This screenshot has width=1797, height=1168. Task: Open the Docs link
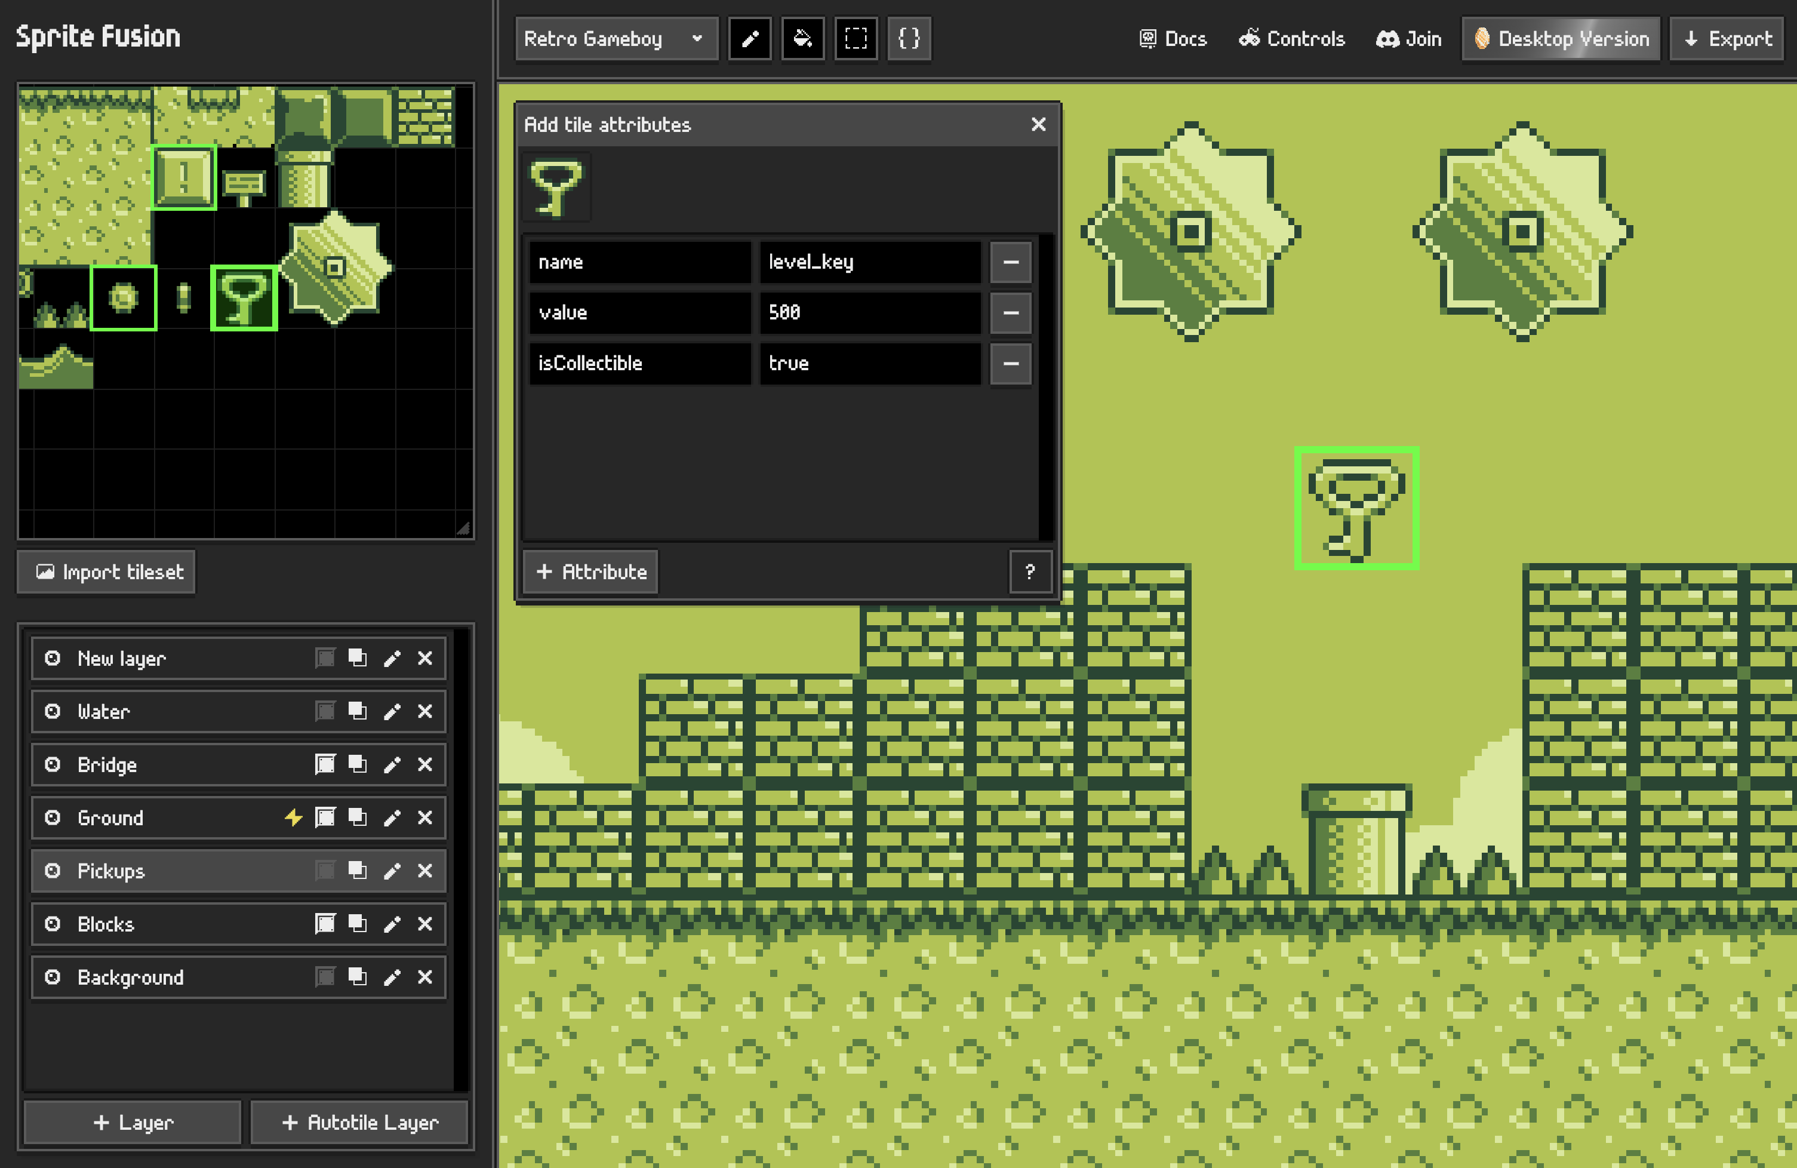pyautogui.click(x=1173, y=38)
